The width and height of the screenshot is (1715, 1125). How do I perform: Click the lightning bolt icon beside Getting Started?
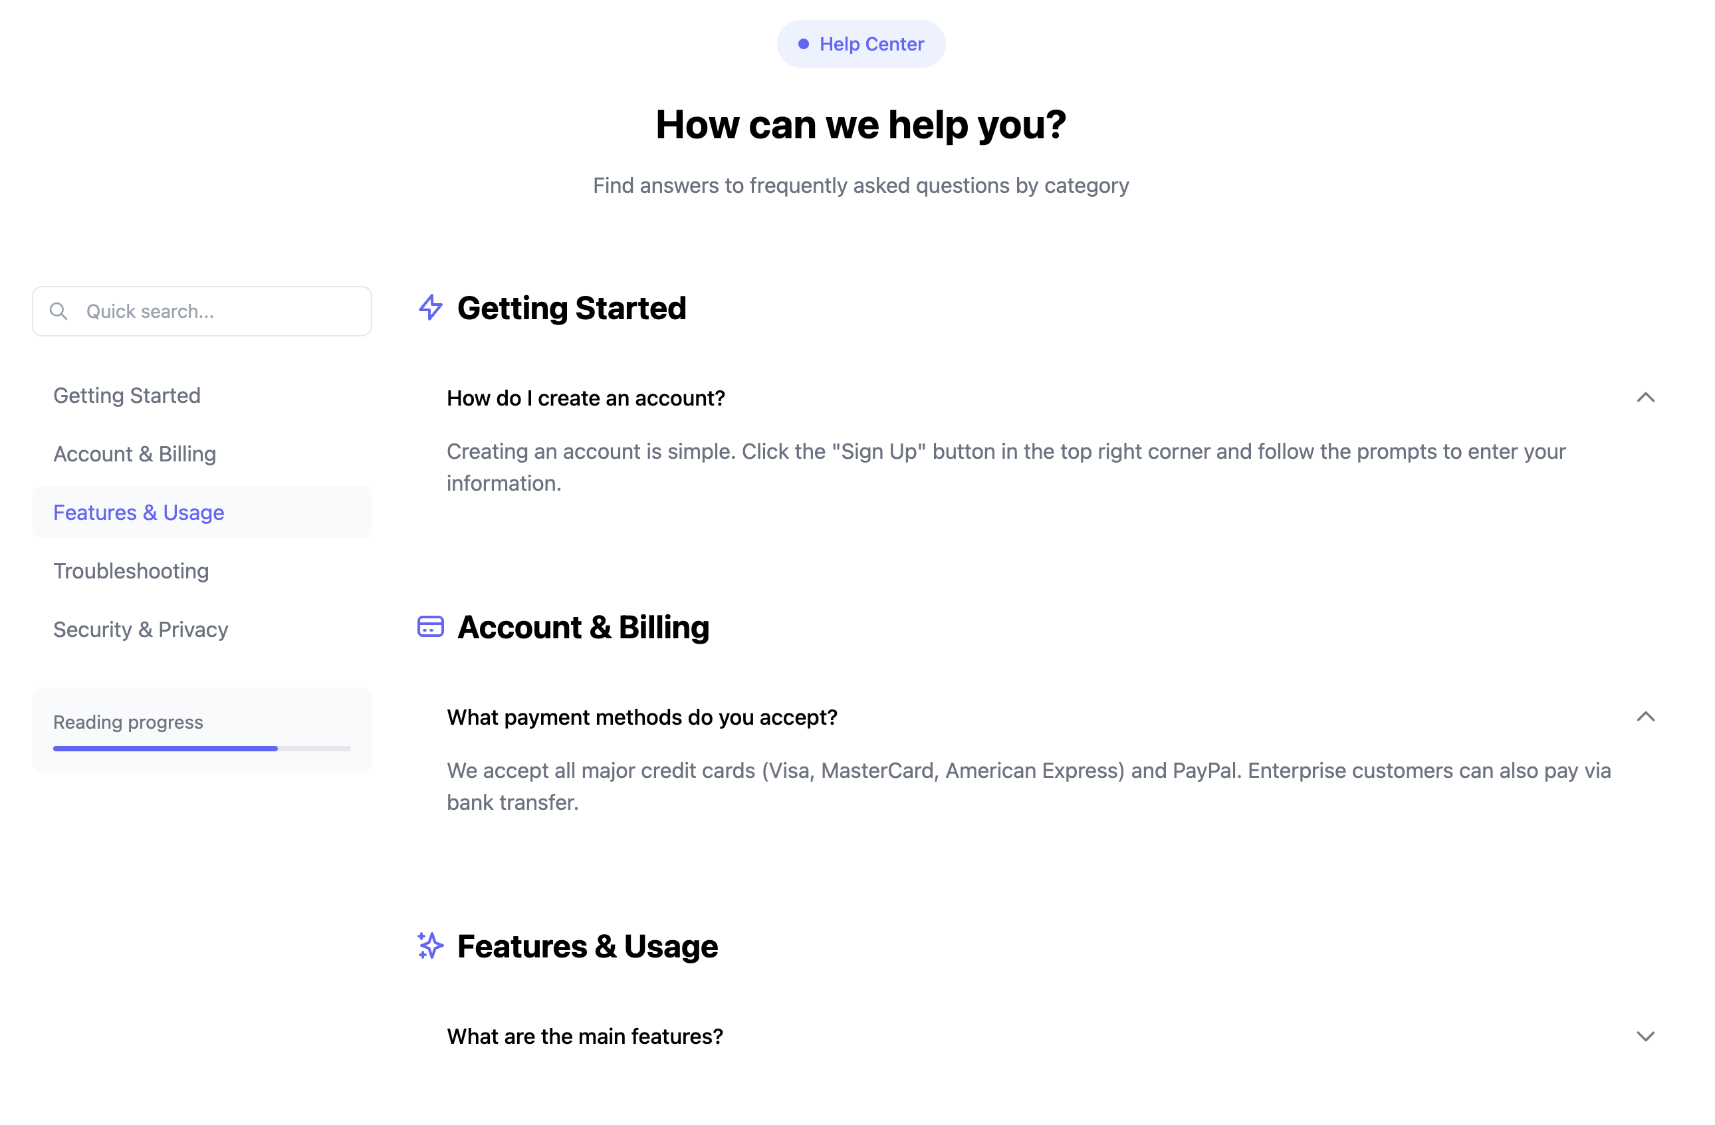coord(430,308)
